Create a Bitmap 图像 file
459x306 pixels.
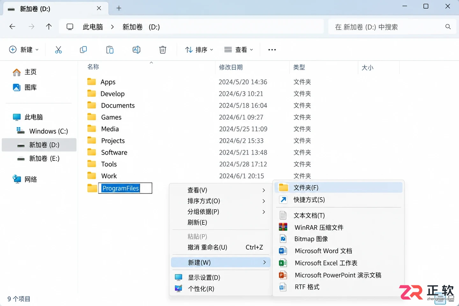(339, 239)
